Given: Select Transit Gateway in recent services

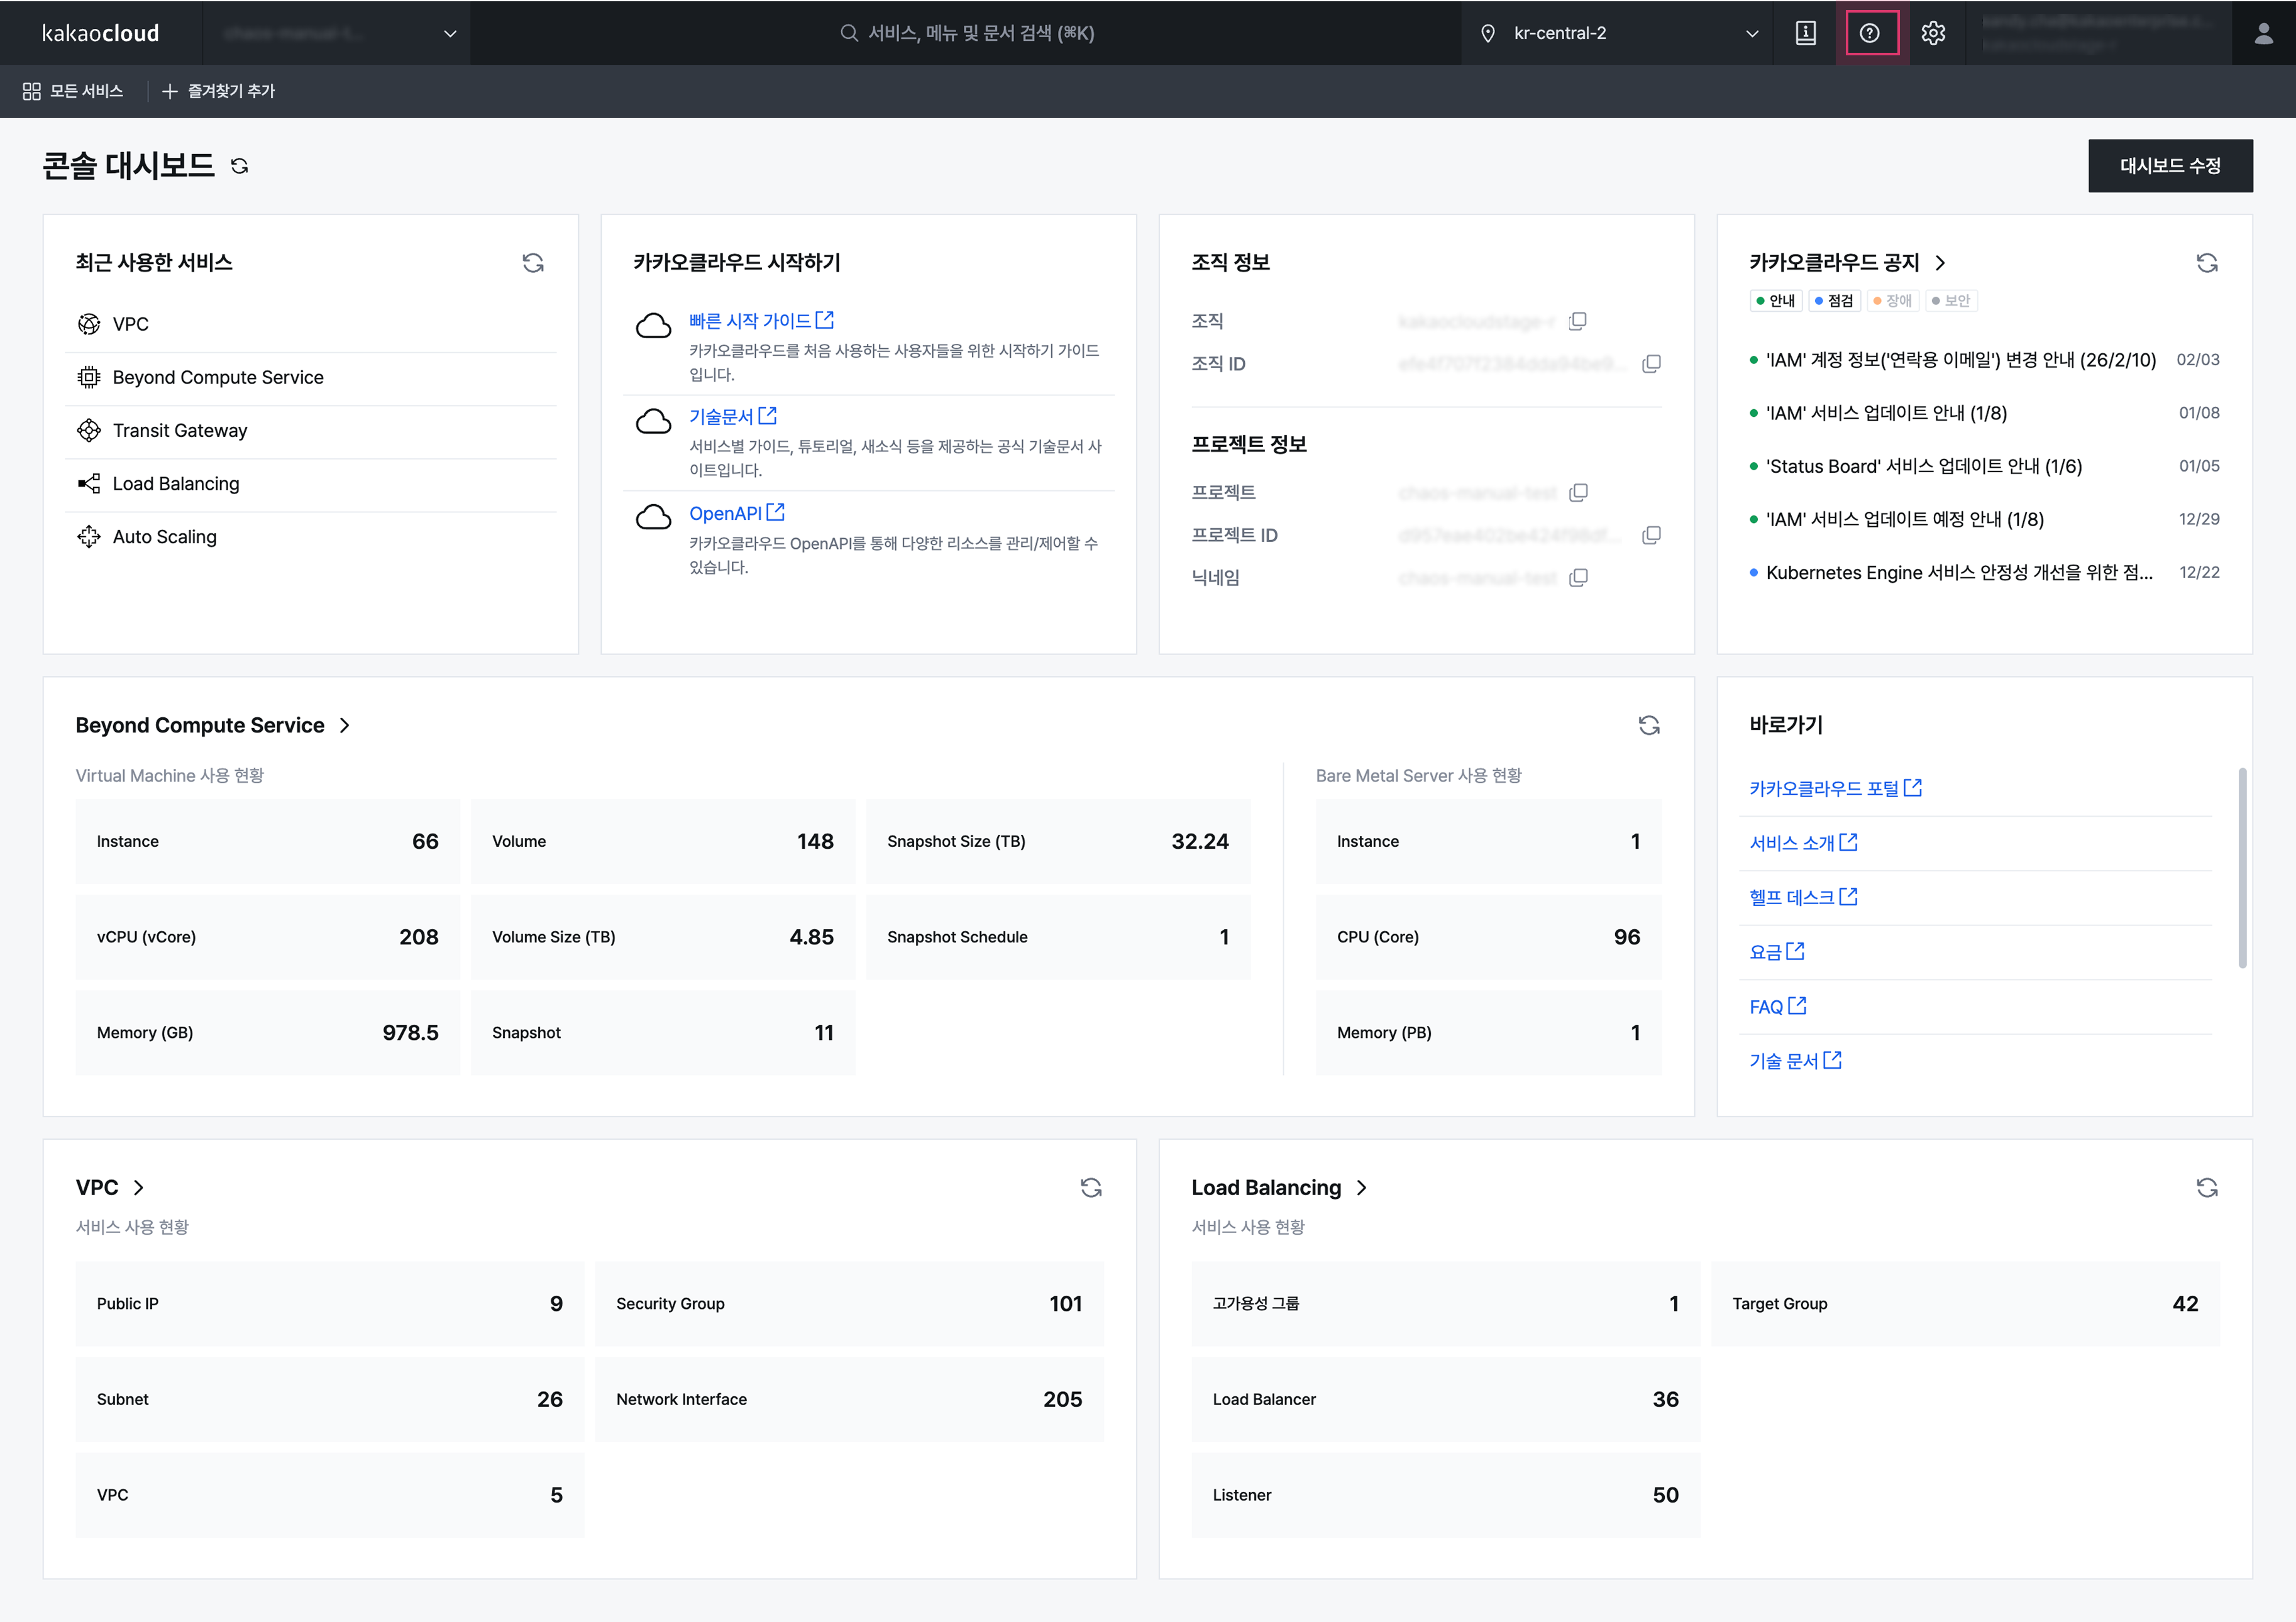Looking at the screenshot, I should pos(180,430).
